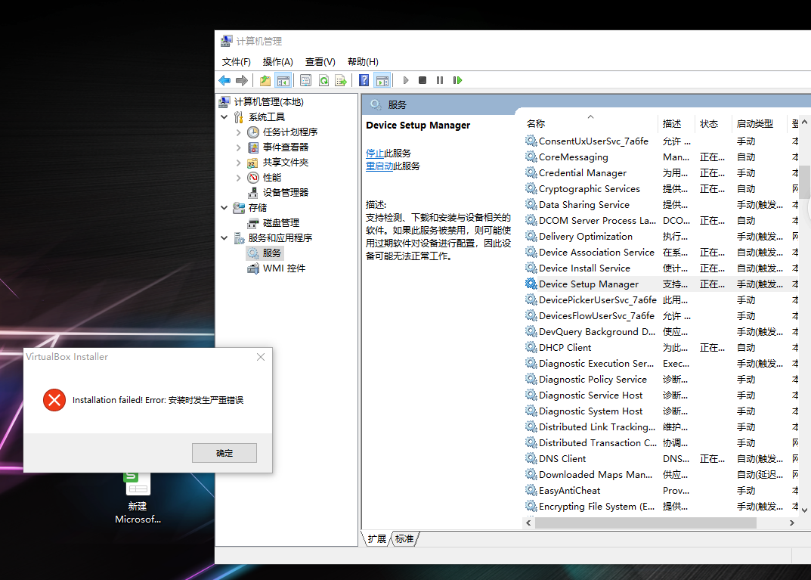
Task: Open the Export List toolbar icon
Action: tap(341, 79)
